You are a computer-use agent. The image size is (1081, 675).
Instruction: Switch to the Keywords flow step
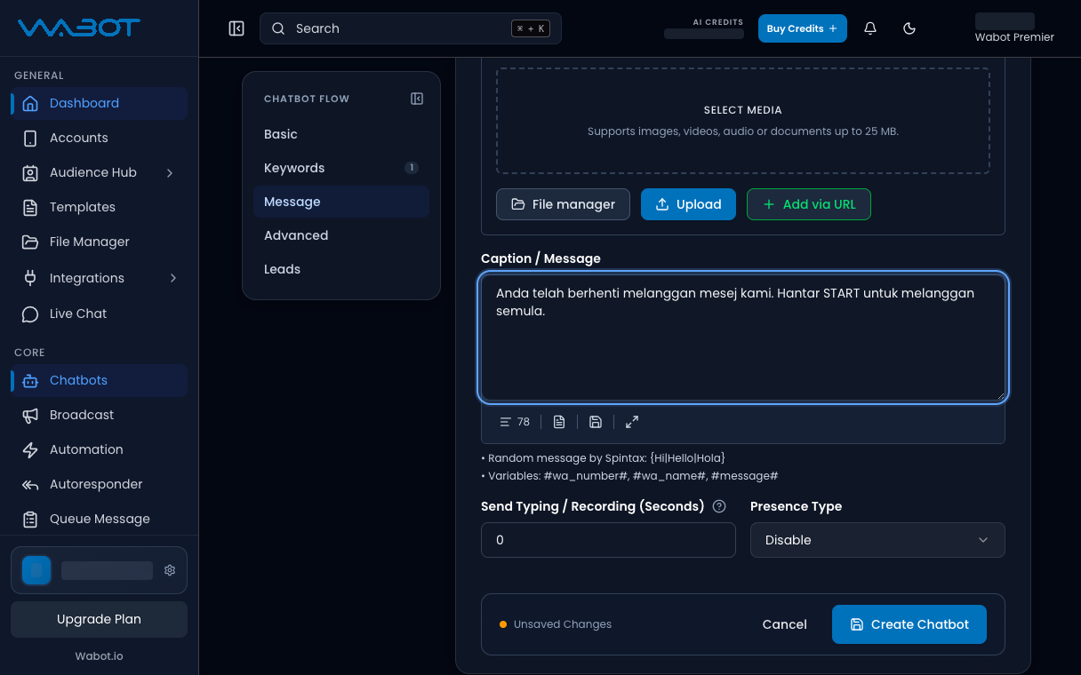[x=341, y=168]
